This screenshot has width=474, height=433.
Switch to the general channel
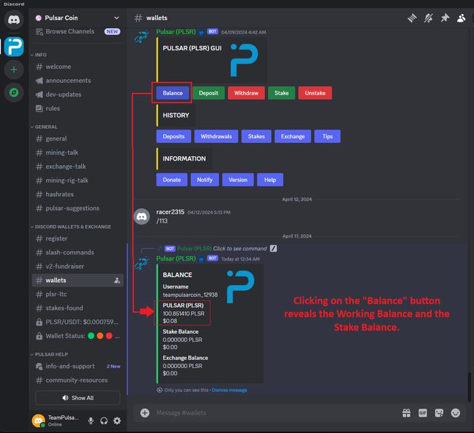[x=78, y=138]
